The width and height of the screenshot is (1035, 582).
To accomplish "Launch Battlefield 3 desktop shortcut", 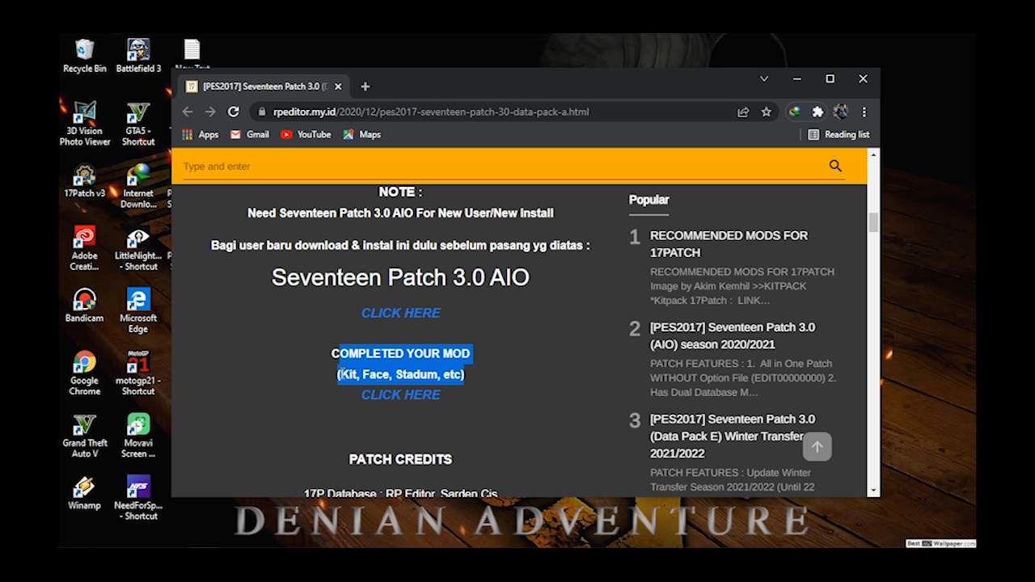I will [x=138, y=56].
